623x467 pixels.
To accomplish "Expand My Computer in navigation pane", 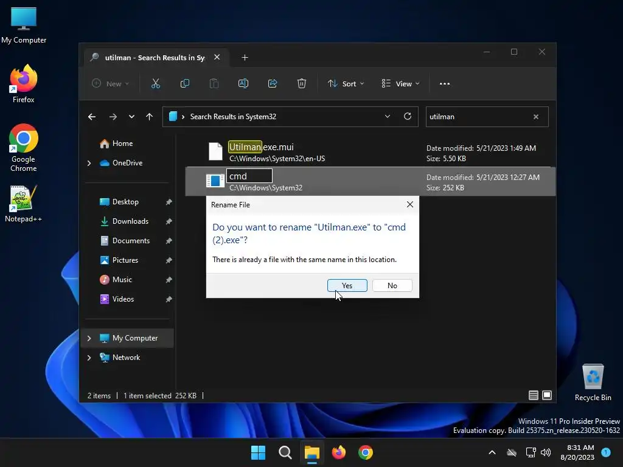I will tap(89, 338).
